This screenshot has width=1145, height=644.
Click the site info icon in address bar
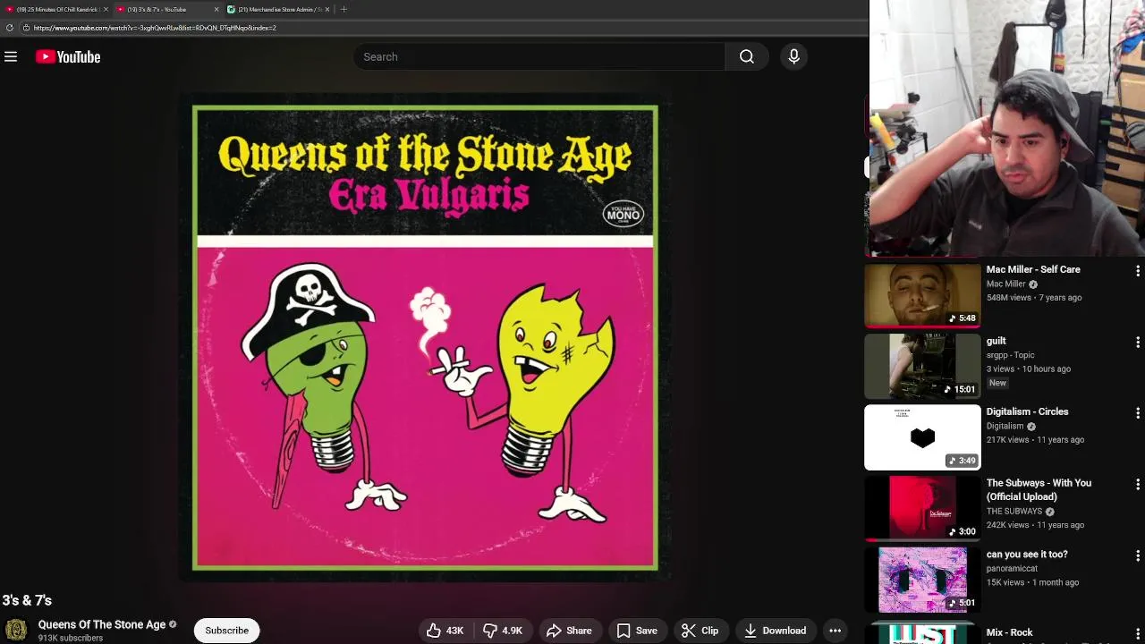click(x=26, y=28)
